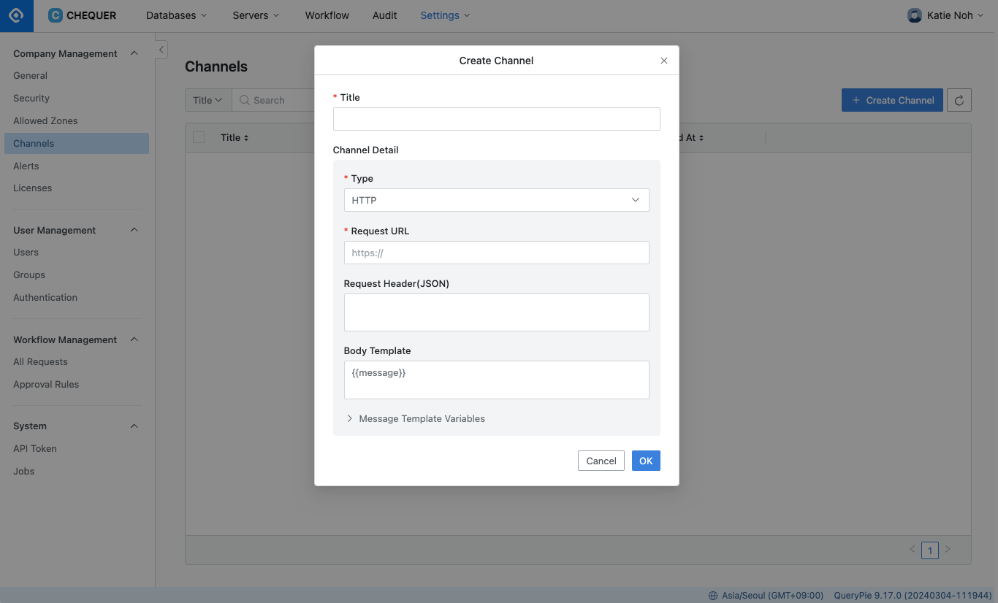Image resolution: width=998 pixels, height=603 pixels.
Task: Focus the Title input field in dialog
Action: click(496, 119)
